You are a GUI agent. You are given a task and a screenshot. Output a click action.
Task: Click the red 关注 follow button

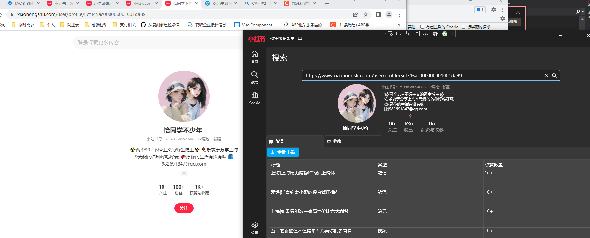[184, 208]
